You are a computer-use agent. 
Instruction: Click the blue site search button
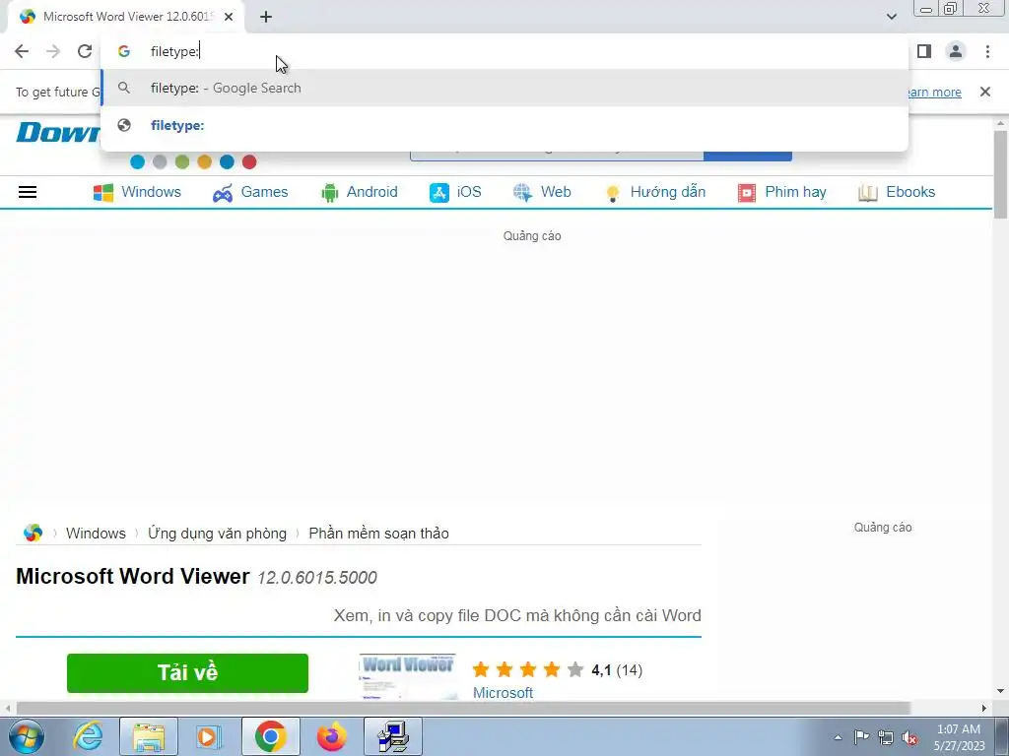[x=747, y=156]
